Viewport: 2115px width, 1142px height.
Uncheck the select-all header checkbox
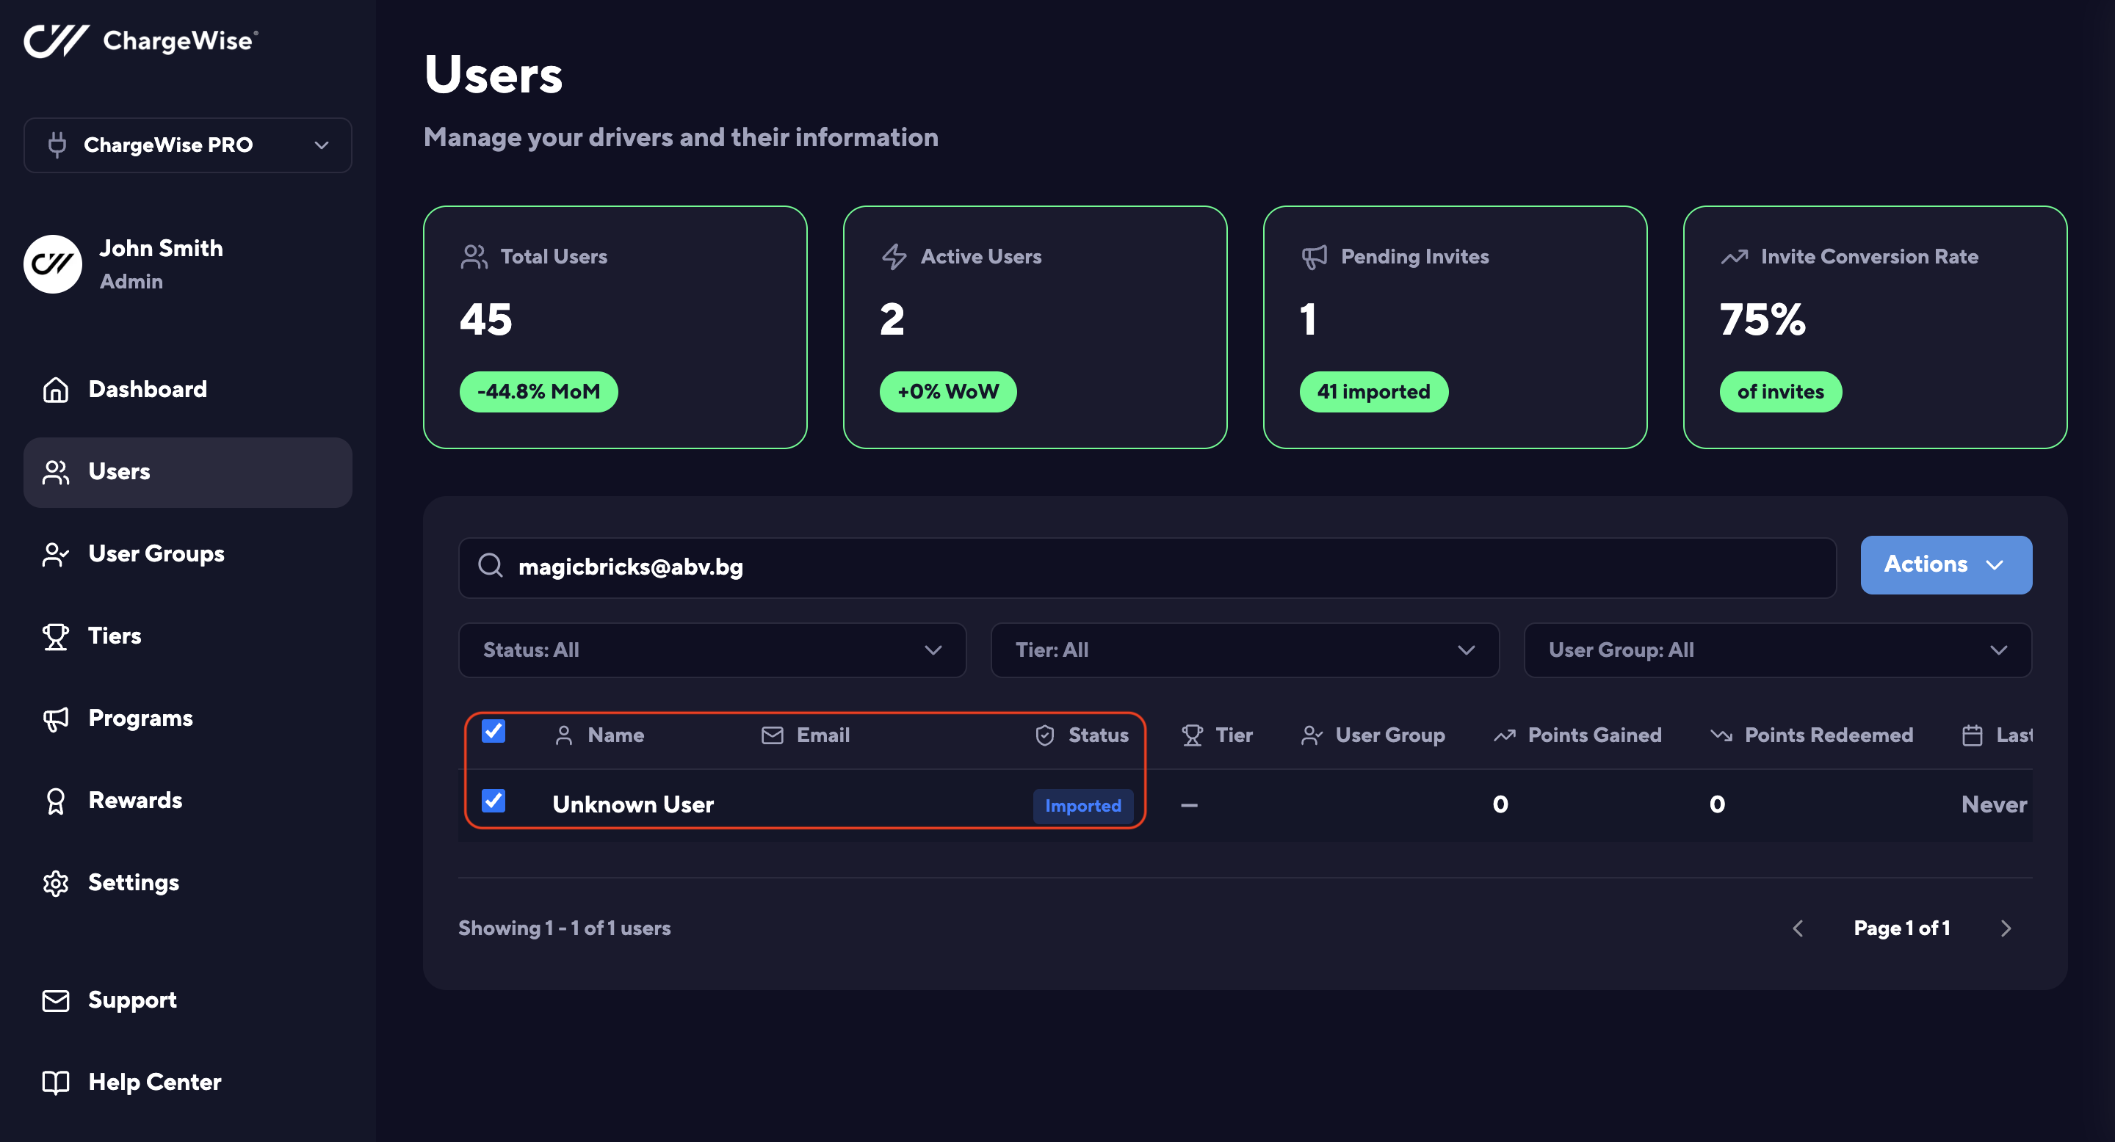[x=493, y=731]
